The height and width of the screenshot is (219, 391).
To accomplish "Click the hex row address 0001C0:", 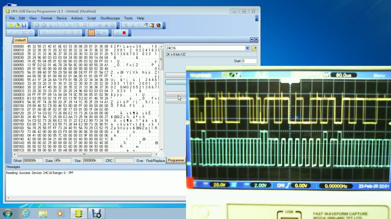I will pos(19,150).
